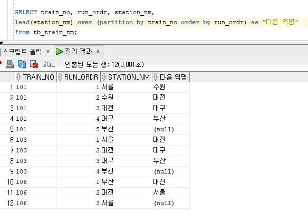Click STATION_NM cell 부산 in row 10
This screenshot has height=222, width=308.
tap(126, 182)
